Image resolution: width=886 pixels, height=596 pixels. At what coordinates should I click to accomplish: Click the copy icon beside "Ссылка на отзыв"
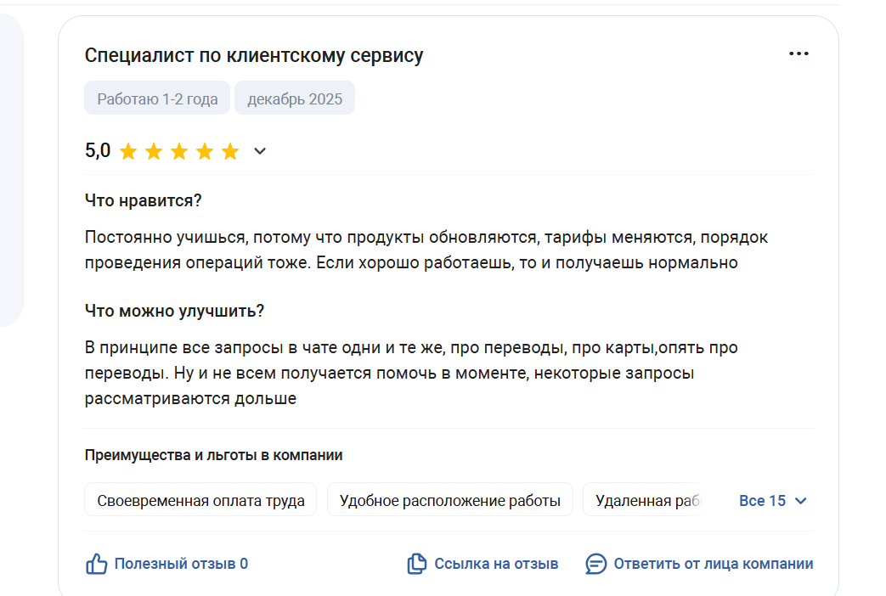coord(416,564)
